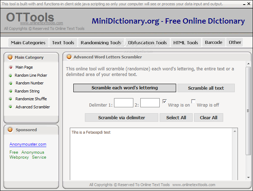Open the Randomize Shuffle link

[31, 99]
